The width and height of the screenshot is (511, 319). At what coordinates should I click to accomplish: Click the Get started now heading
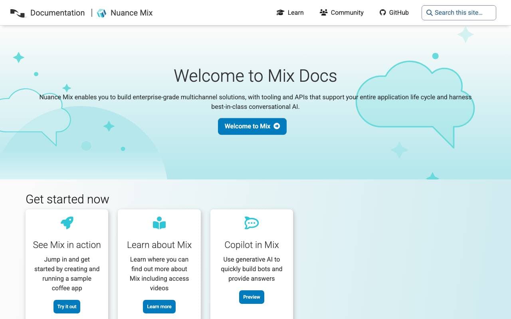67,199
